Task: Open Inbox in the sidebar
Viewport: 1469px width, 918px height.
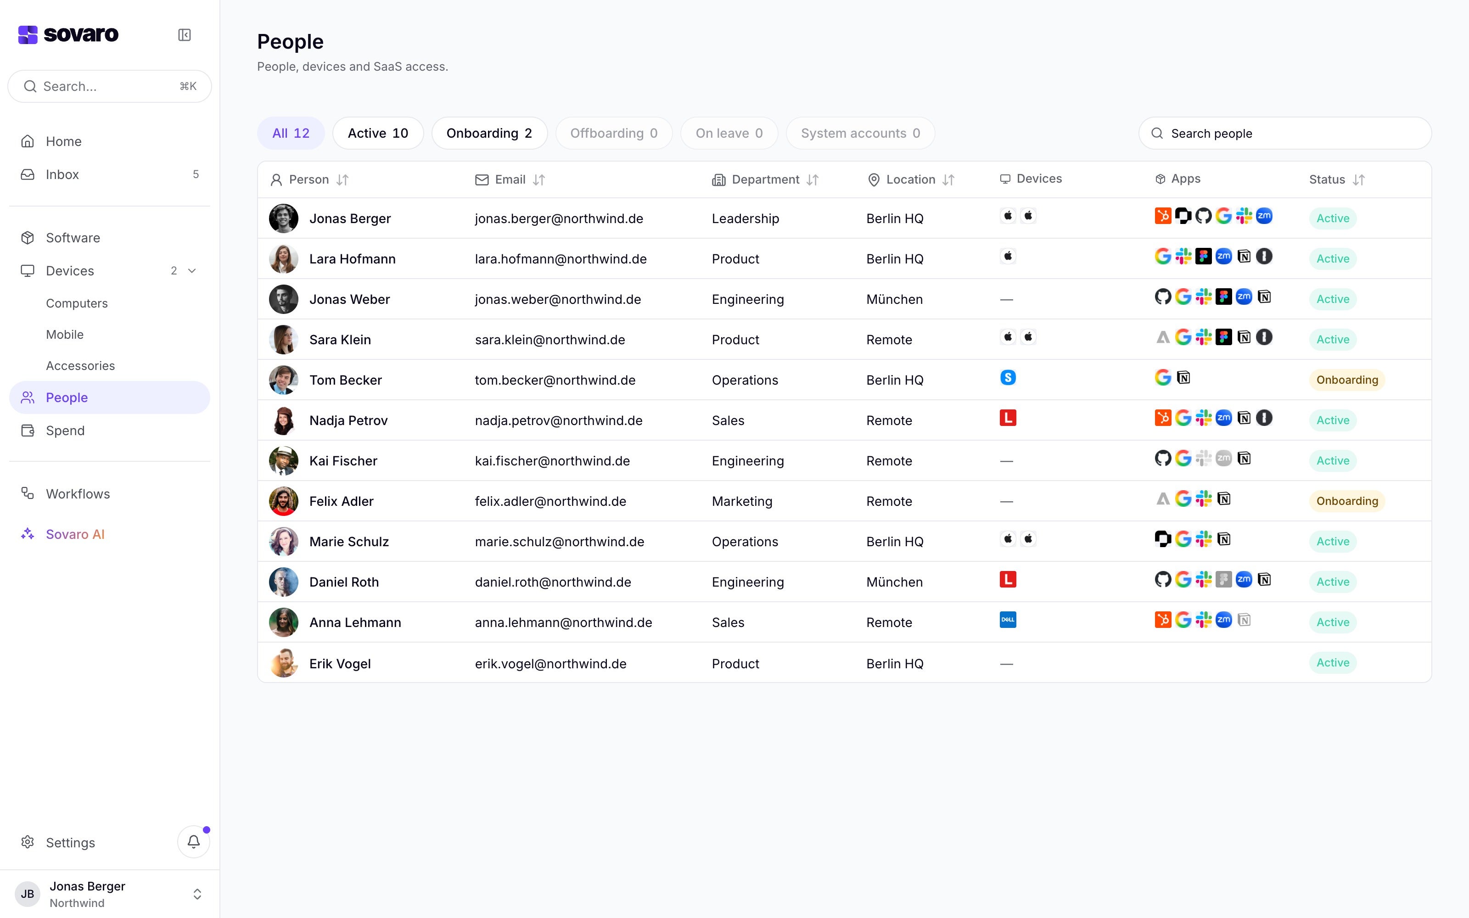Action: point(109,174)
